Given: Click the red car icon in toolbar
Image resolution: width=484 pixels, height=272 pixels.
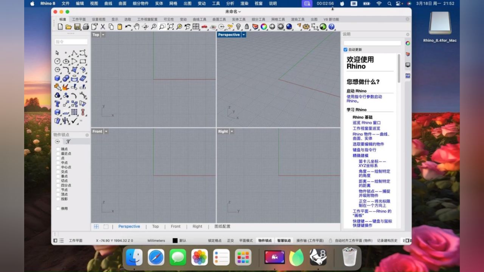Looking at the screenshot, I should (204, 26).
